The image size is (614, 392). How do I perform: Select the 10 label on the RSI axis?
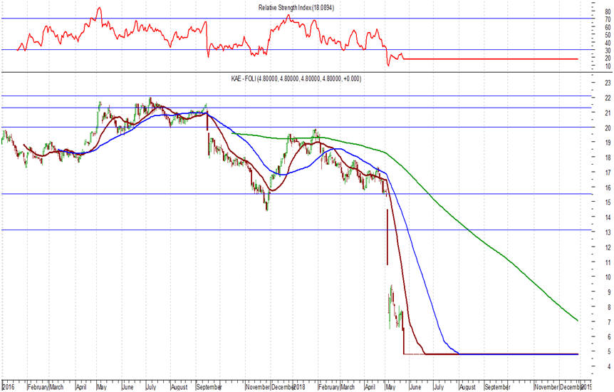click(x=608, y=66)
